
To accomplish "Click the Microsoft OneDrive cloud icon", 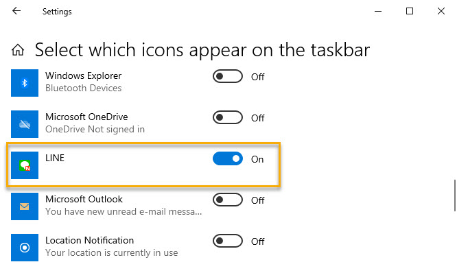I will coord(25,124).
